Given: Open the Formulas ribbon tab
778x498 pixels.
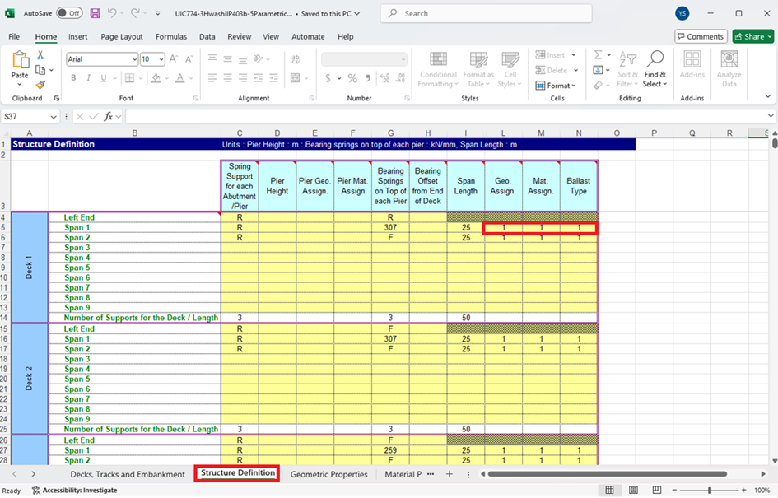Looking at the screenshot, I should pos(170,36).
